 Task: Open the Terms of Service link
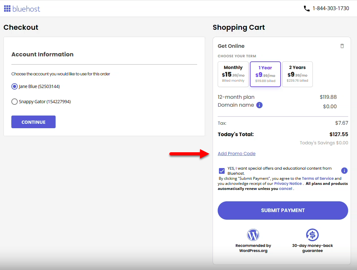pos(318,178)
